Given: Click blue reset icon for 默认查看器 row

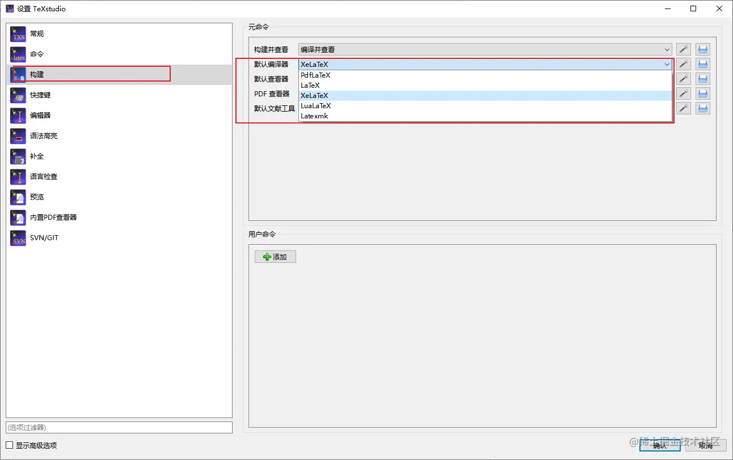Looking at the screenshot, I should click(x=703, y=79).
